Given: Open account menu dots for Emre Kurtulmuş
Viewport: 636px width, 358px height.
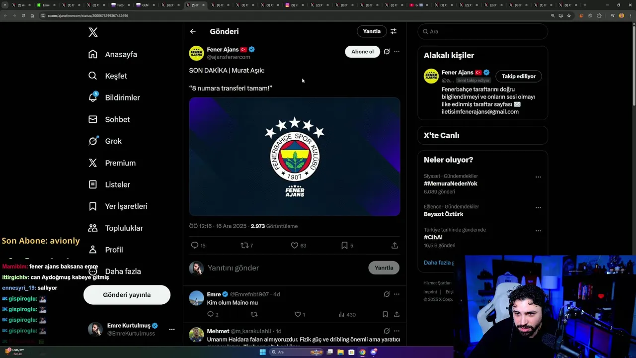Looking at the screenshot, I should (171, 330).
